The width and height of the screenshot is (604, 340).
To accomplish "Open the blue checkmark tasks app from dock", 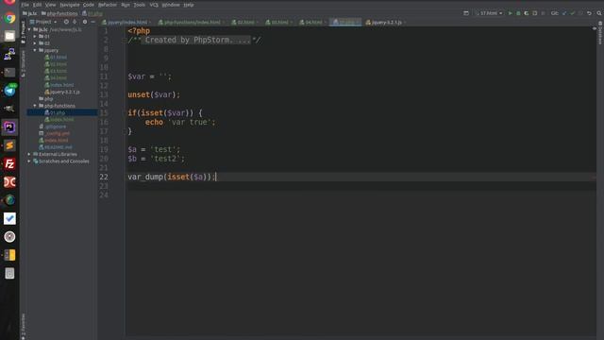I will pos(9,218).
